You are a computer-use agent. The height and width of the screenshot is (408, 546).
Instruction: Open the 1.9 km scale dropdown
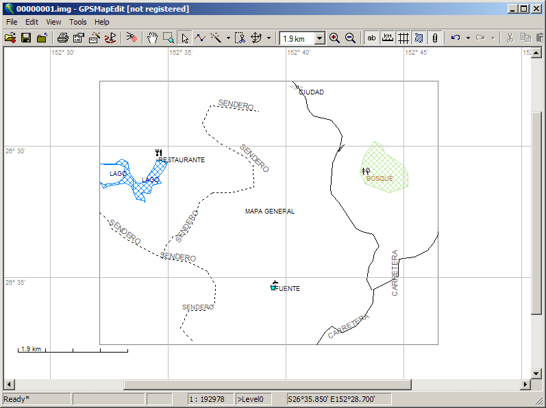(319, 38)
